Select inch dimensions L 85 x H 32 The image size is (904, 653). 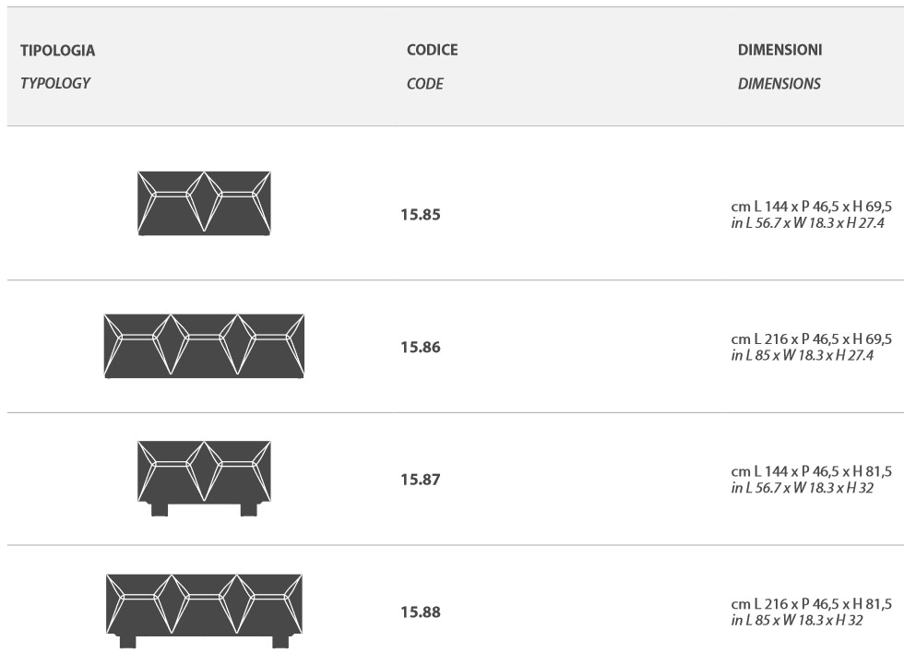point(797,620)
